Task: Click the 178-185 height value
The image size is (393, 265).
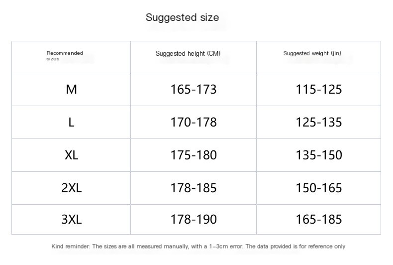Action: [194, 188]
